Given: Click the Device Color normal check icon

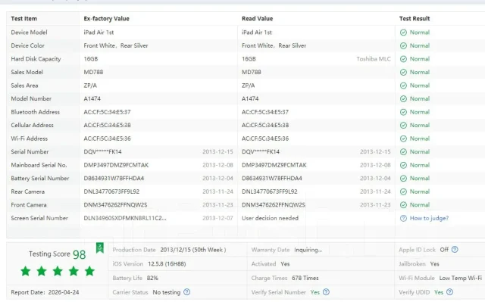Looking at the screenshot, I should pyautogui.click(x=403, y=45).
